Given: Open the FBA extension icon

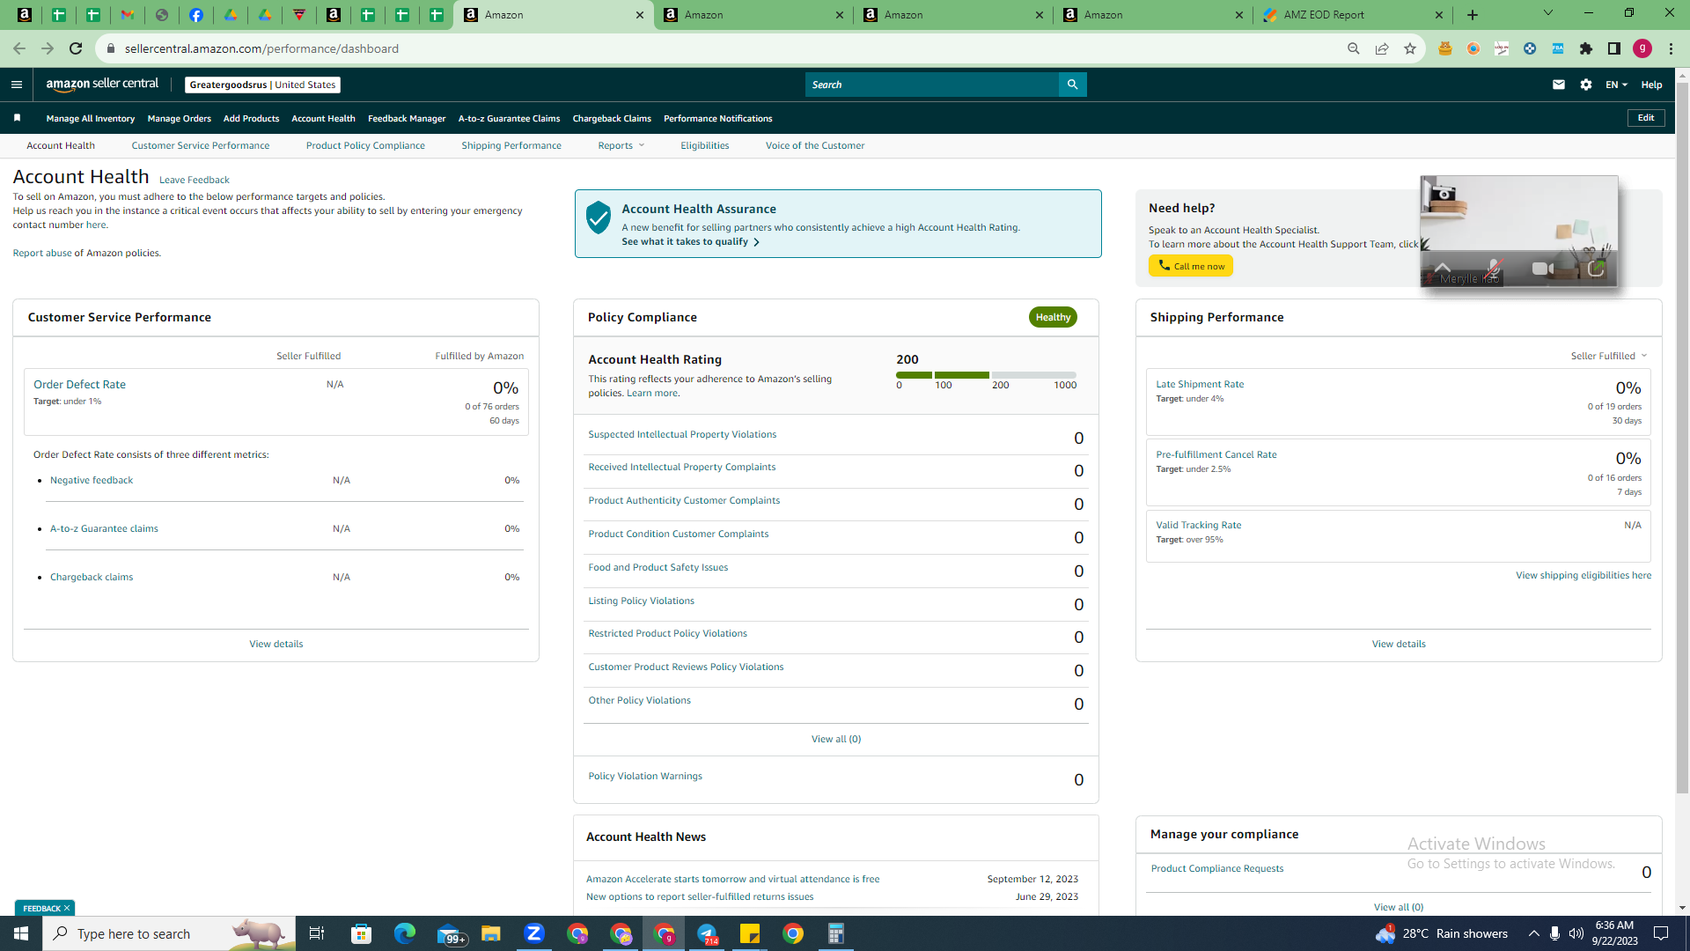Looking at the screenshot, I should 1558,48.
